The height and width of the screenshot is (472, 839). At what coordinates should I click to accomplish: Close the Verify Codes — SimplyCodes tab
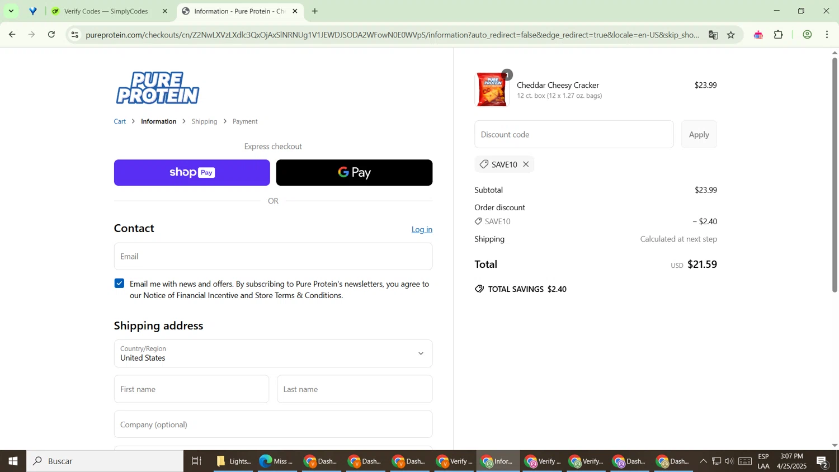coord(165,11)
